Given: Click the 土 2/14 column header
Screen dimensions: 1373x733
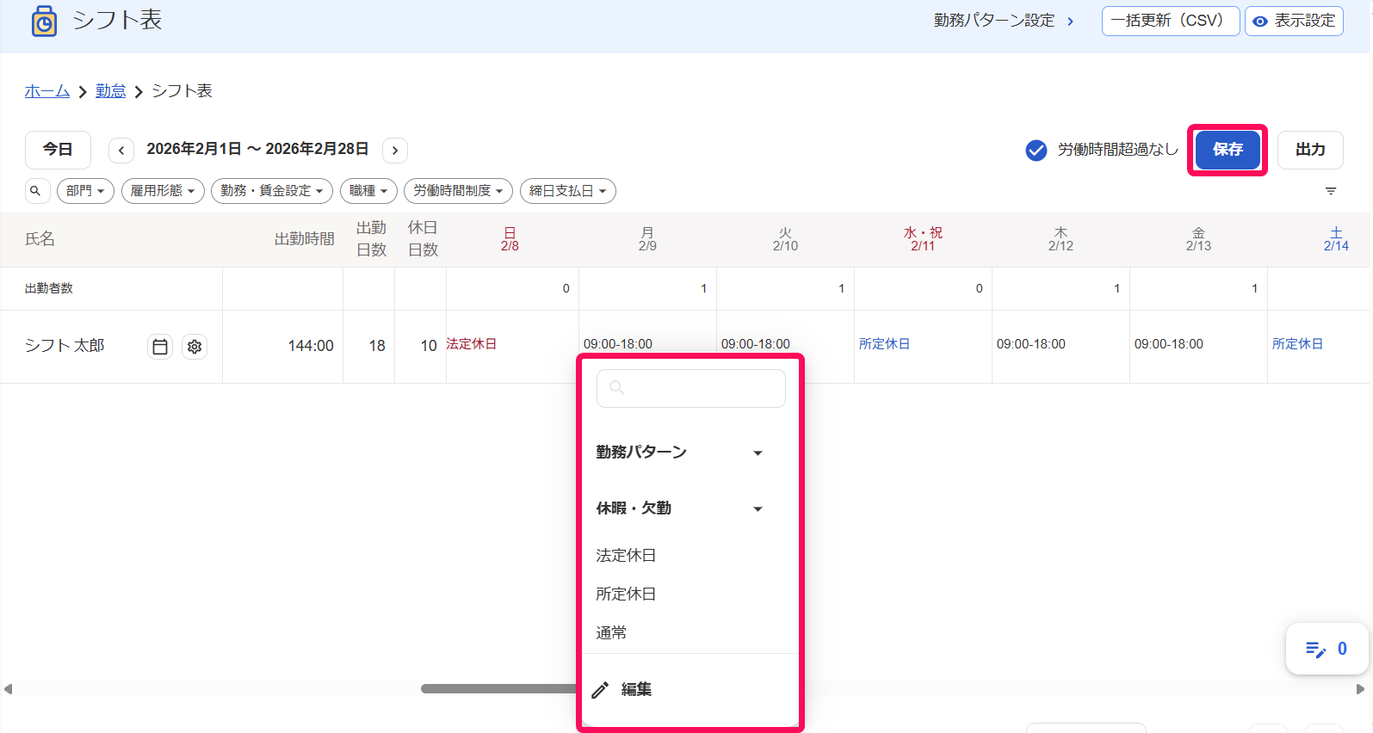Looking at the screenshot, I should coord(1336,239).
